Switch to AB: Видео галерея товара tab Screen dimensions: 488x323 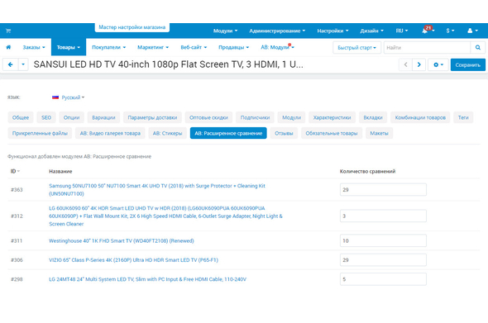tap(110, 133)
